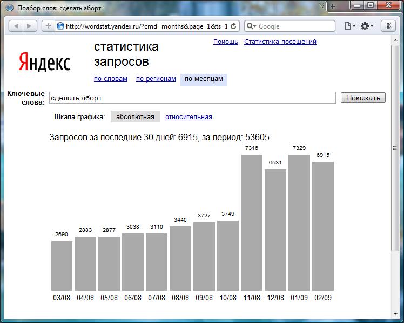Expand the search engine magnifier dropdown
Image resolution: width=404 pixels, height=323 pixels.
click(x=251, y=26)
